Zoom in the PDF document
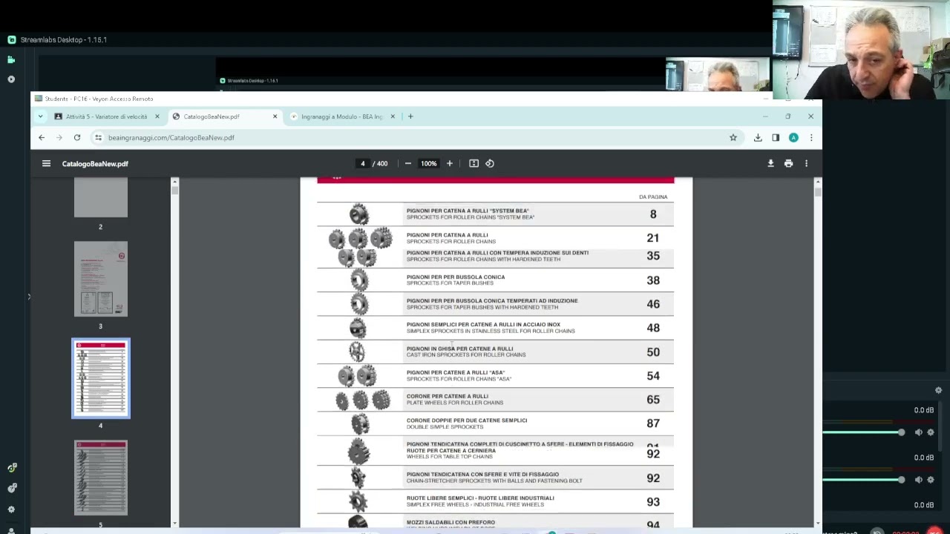This screenshot has width=950, height=534. pos(449,163)
